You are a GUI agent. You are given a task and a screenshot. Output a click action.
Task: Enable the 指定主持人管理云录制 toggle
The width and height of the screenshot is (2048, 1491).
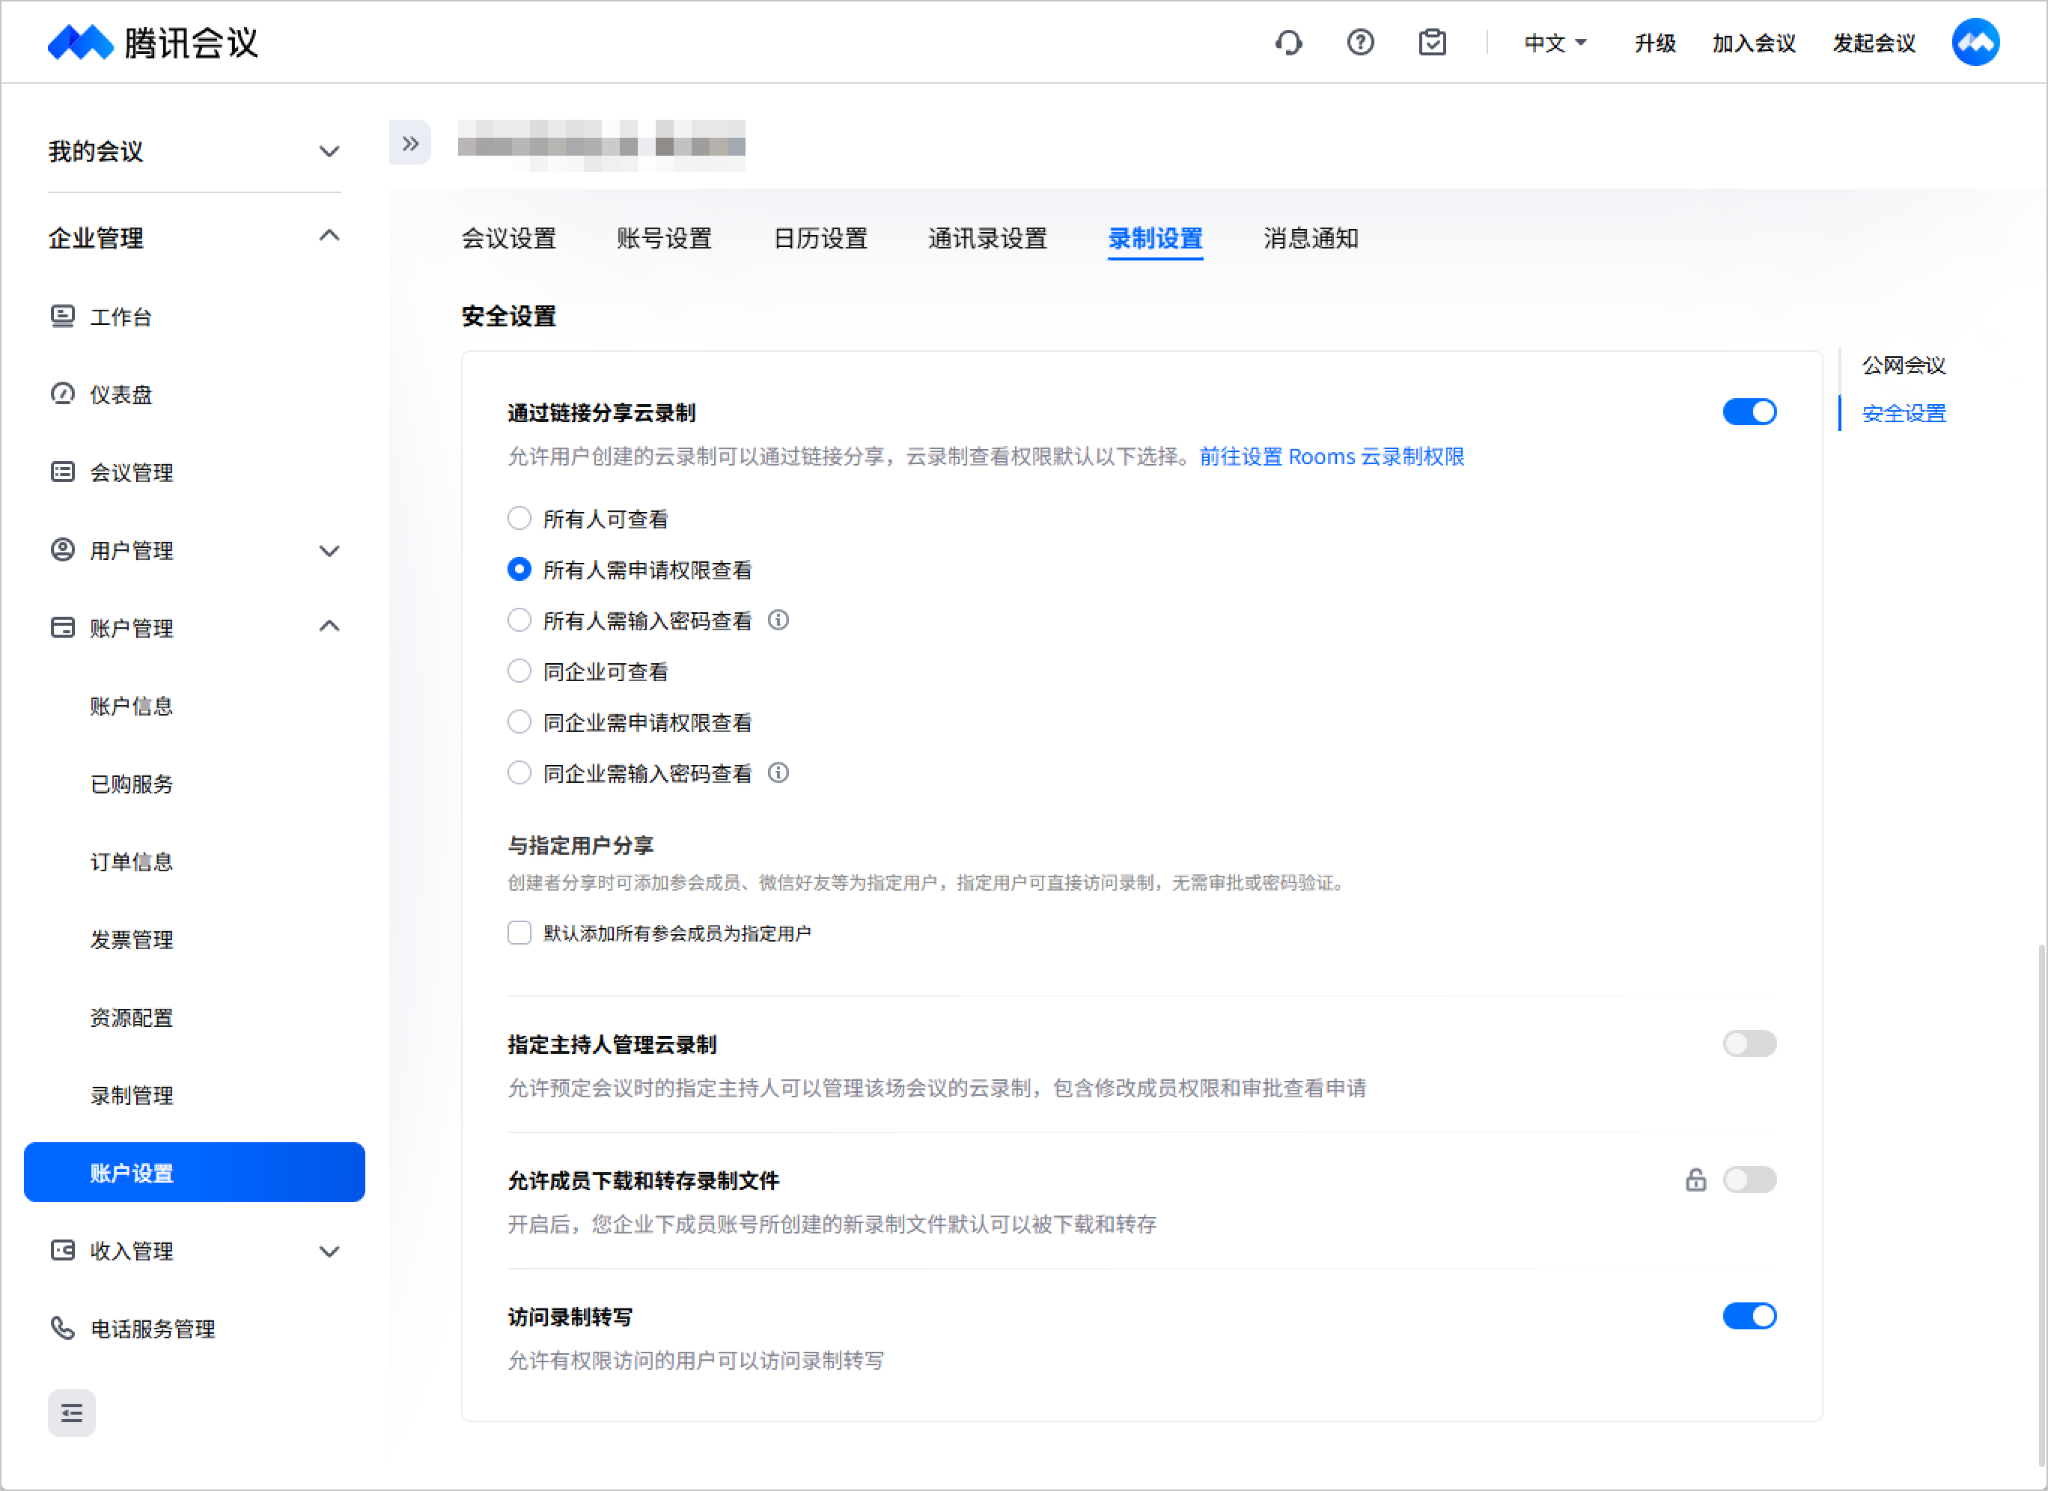coord(1749,1044)
